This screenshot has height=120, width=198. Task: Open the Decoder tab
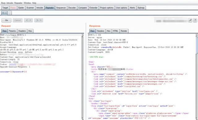(72, 8)
